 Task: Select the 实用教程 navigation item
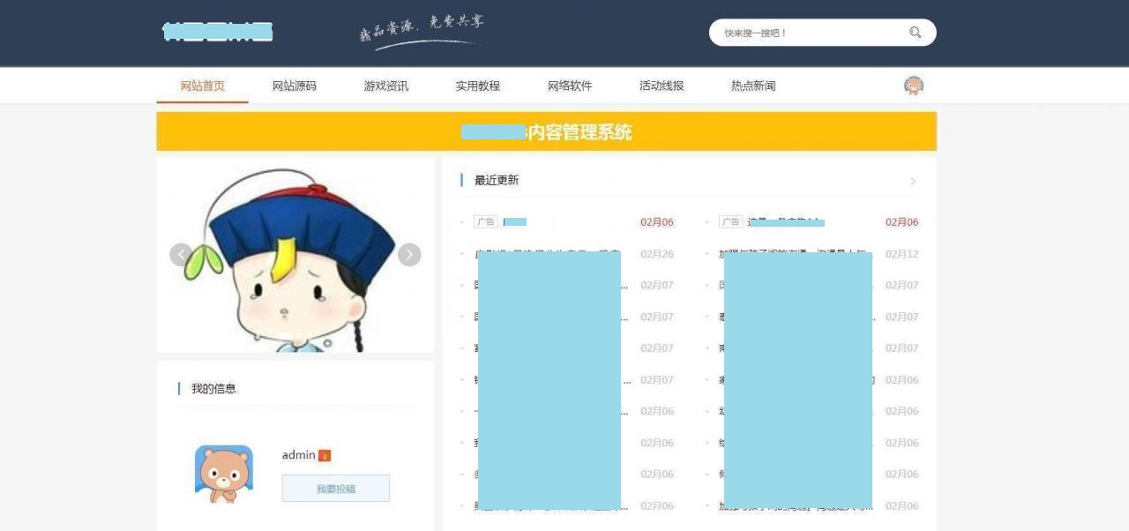(x=477, y=86)
